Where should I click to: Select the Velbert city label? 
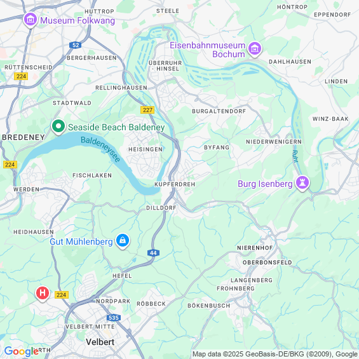tap(100, 342)
